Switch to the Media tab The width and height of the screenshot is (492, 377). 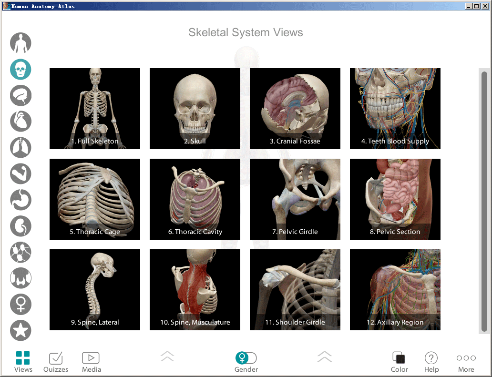tap(91, 361)
